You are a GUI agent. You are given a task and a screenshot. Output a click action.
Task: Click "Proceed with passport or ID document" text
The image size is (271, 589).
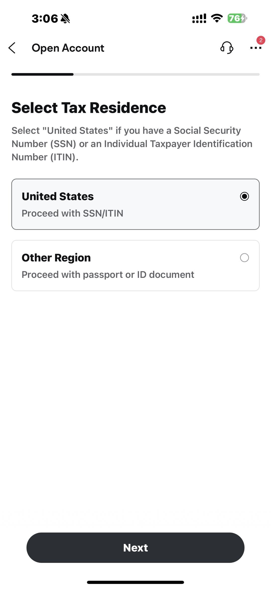point(108,275)
